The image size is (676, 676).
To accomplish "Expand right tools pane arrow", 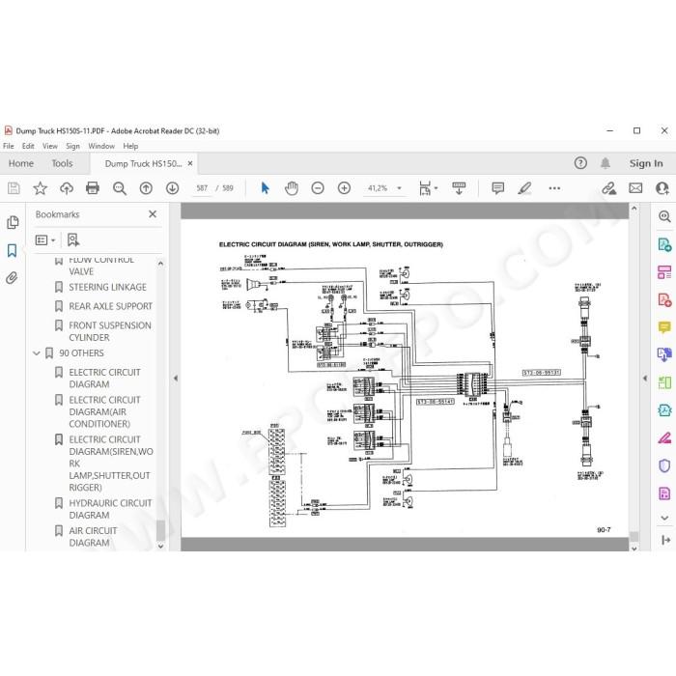I will (645, 379).
